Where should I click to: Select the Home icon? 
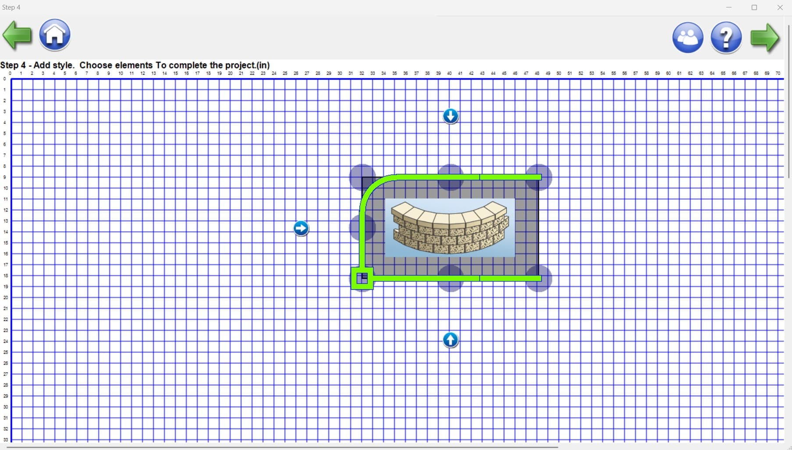(54, 35)
